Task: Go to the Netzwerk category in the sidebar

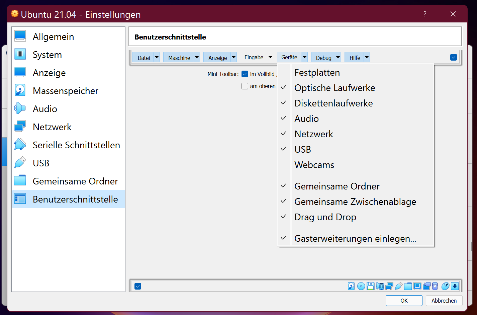Action: [x=68, y=127]
